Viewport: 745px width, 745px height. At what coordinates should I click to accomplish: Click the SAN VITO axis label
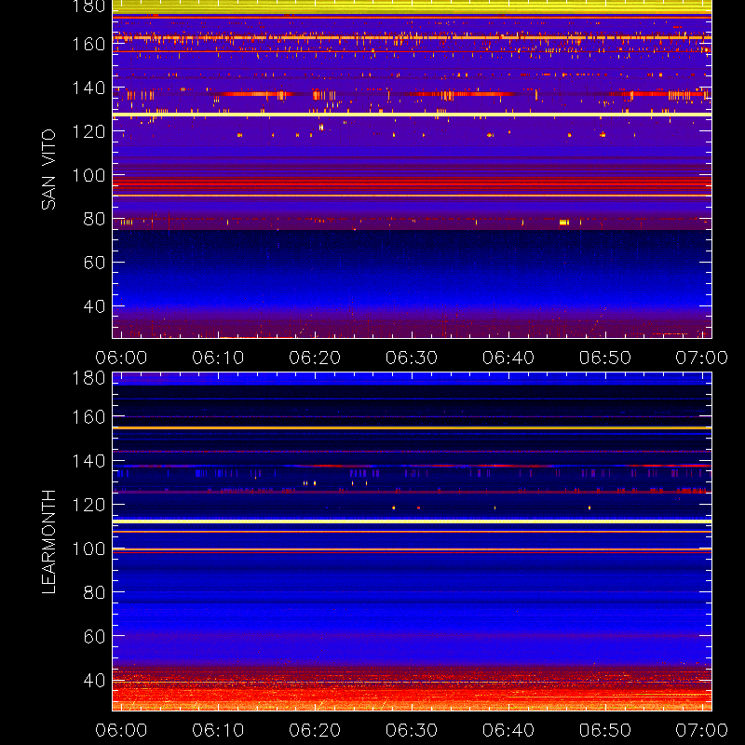48,169
